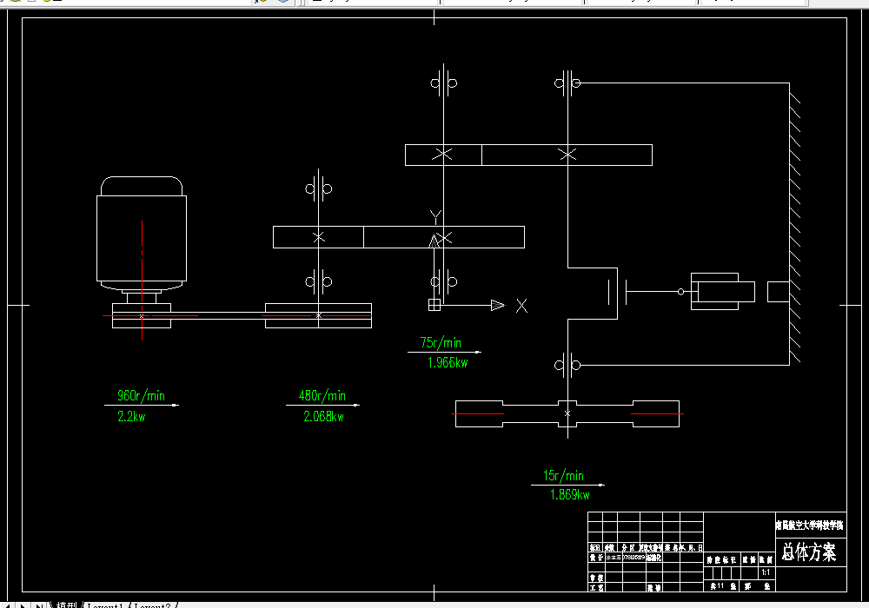Select the topmost bearing symbol on middle shaft

pyautogui.click(x=443, y=83)
